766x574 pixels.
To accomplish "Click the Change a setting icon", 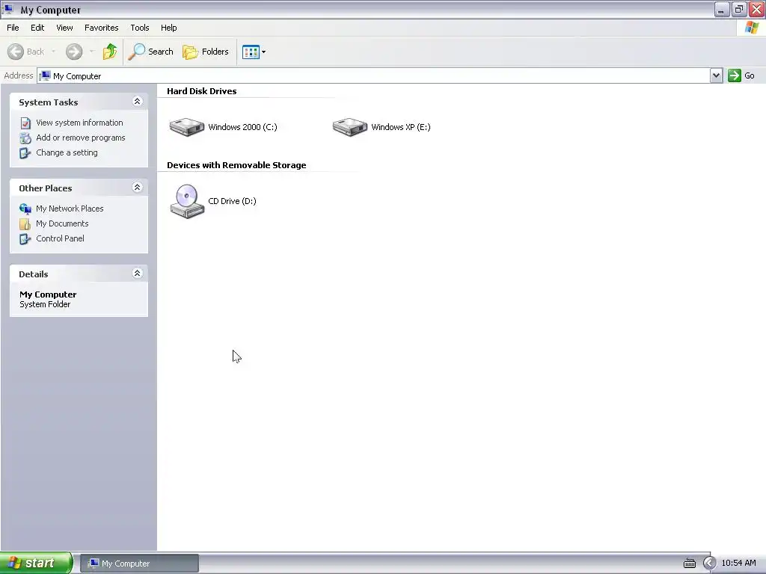I will pos(25,153).
